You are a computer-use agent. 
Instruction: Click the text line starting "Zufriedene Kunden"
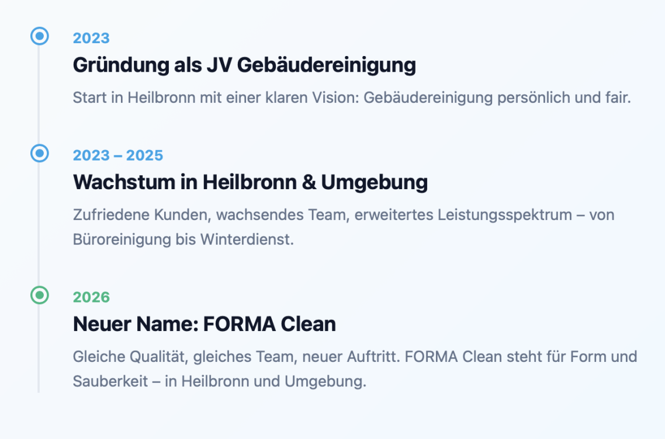pos(343,215)
